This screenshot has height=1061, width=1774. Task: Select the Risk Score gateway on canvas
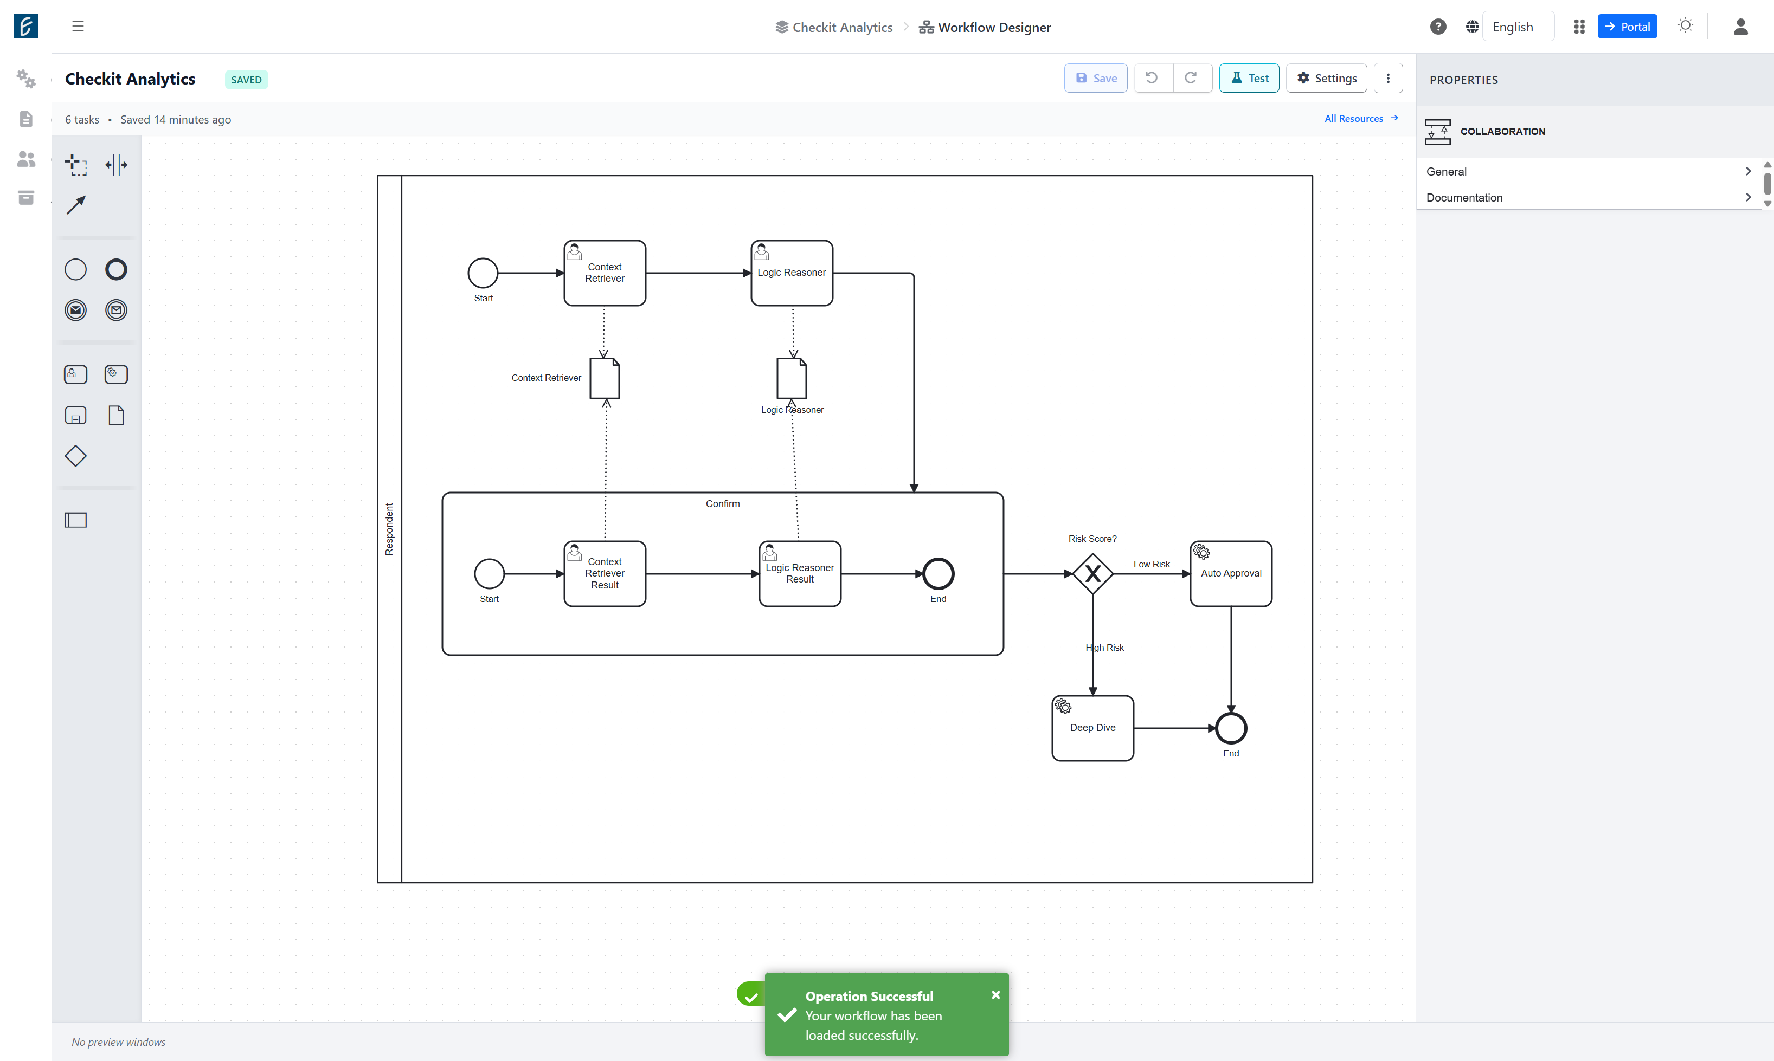coord(1092,573)
